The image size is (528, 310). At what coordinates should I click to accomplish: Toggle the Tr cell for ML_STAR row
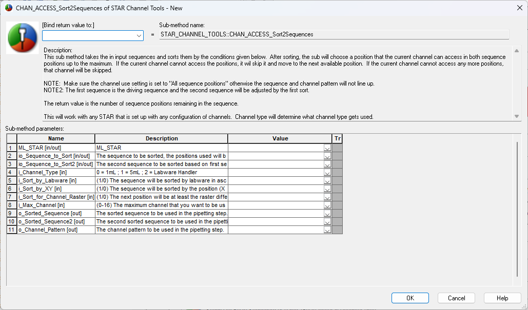[x=337, y=148]
